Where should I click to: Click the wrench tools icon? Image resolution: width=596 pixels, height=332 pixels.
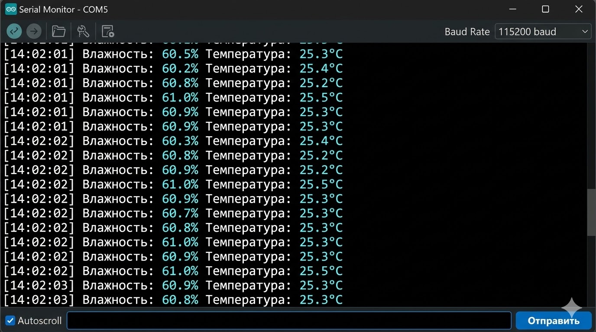tap(83, 31)
